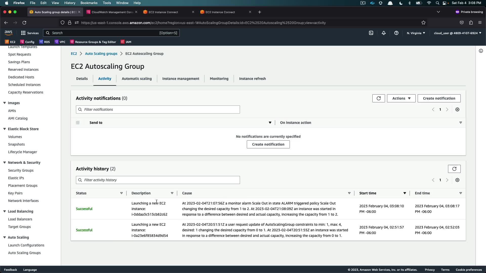486x273 pixels.
Task: Open the Actions dropdown
Action: (x=401, y=98)
